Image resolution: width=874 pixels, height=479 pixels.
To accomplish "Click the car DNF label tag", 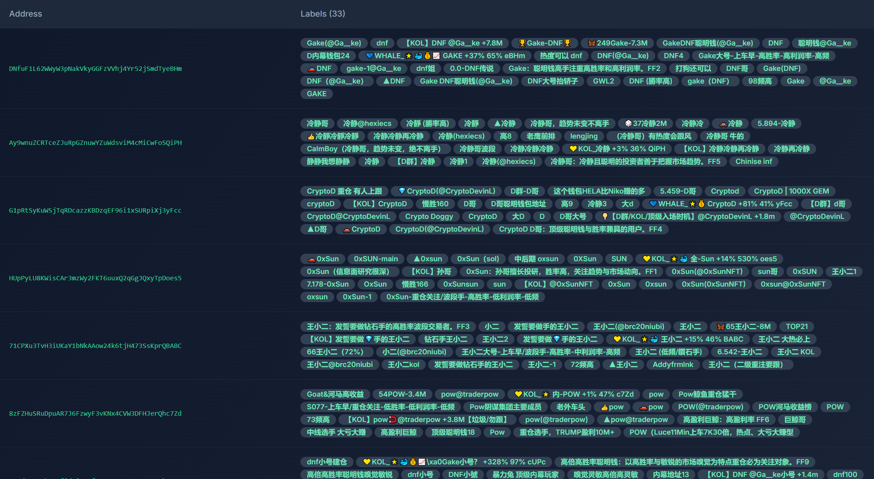I will coord(319,68).
